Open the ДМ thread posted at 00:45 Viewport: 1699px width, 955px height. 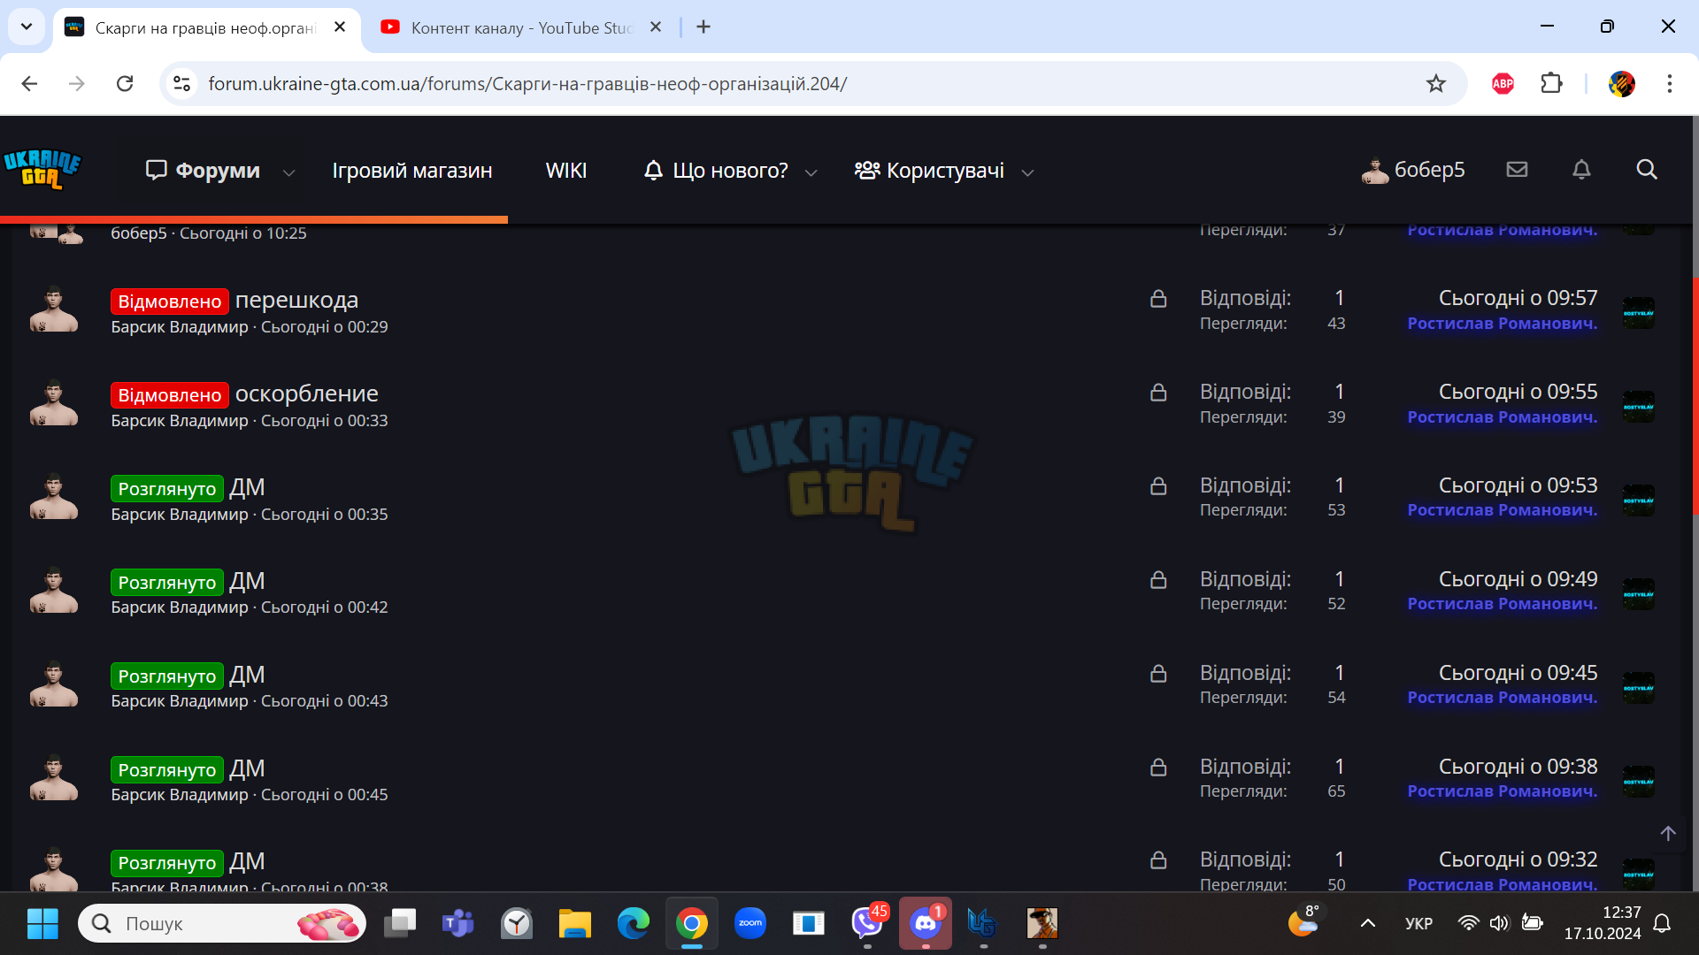pos(247,768)
